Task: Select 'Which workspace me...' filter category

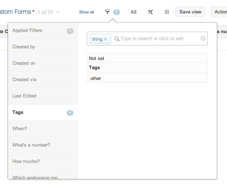Action: pyautogui.click(x=43, y=175)
